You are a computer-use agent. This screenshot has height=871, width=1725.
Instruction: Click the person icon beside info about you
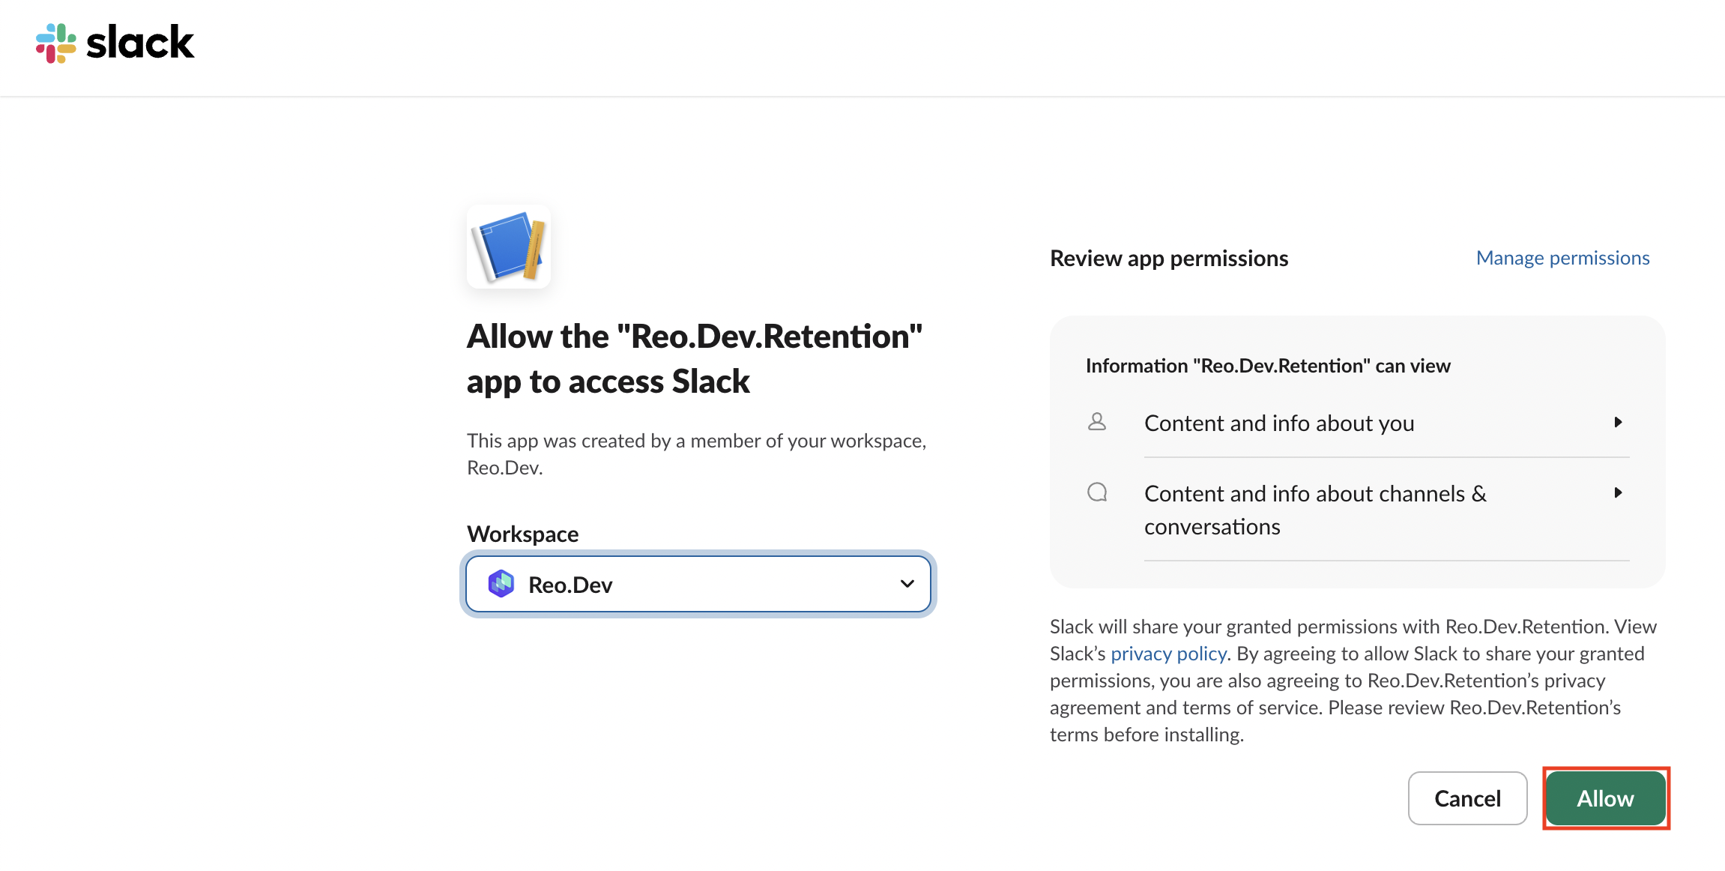[1097, 422]
